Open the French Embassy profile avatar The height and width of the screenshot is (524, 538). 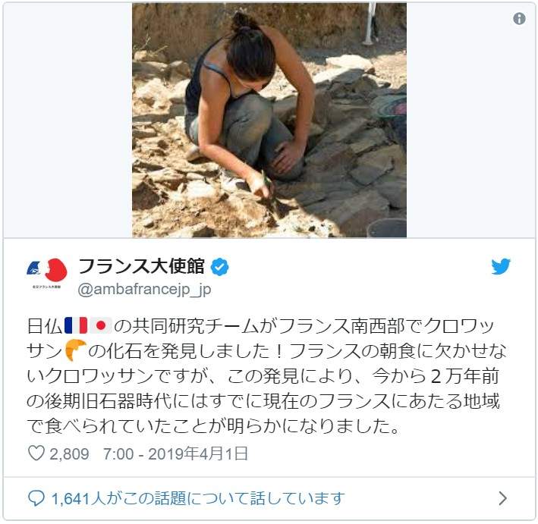click(46, 271)
